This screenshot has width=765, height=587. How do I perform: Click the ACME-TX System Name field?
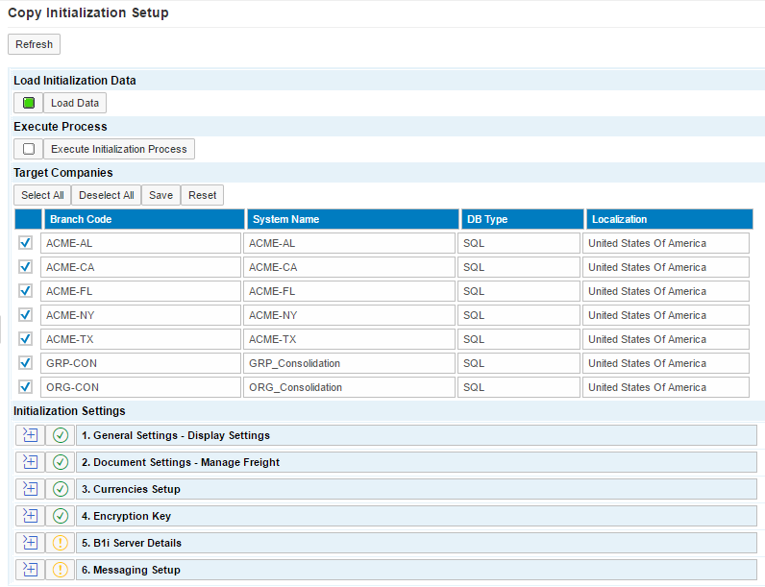(x=350, y=339)
